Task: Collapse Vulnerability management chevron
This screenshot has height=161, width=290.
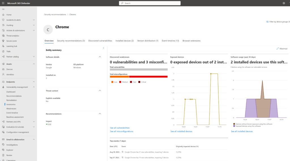Action: (x=34, y=87)
